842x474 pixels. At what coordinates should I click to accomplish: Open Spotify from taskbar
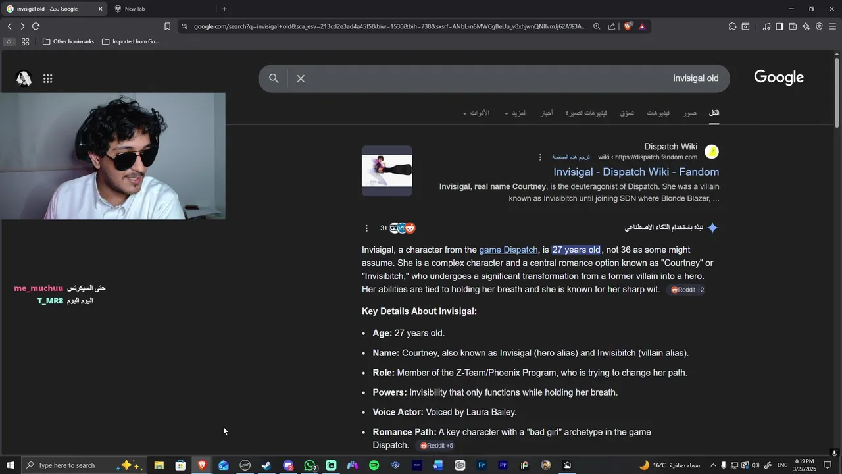(374, 465)
